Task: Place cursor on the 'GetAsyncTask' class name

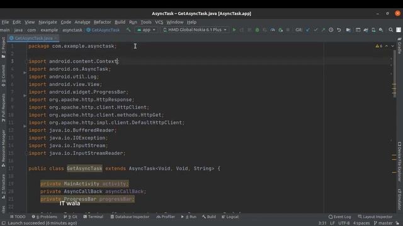Action: pos(84,169)
